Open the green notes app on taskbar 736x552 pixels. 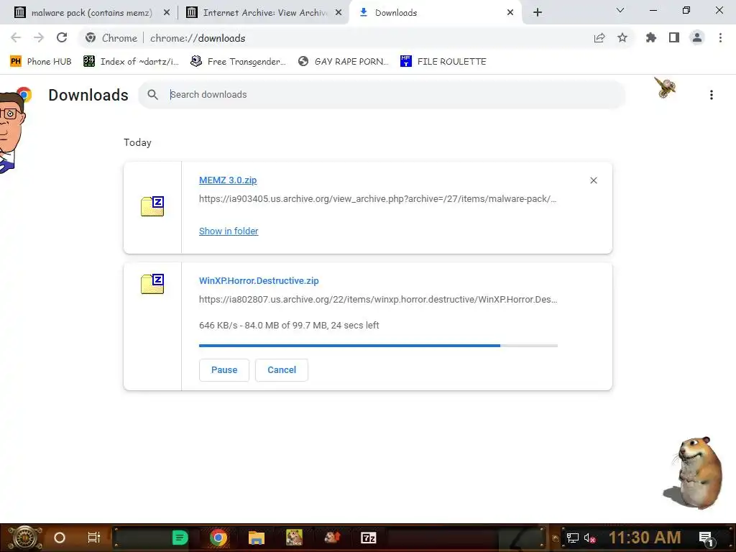point(180,538)
